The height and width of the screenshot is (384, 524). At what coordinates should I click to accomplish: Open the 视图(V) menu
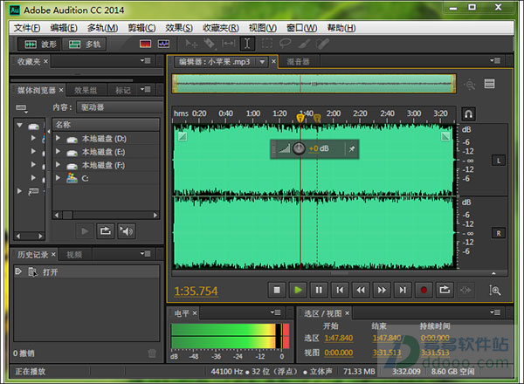tap(263, 28)
